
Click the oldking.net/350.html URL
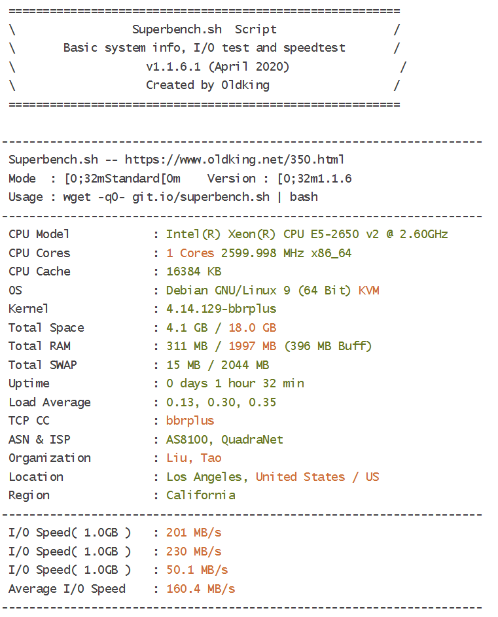[x=235, y=160]
